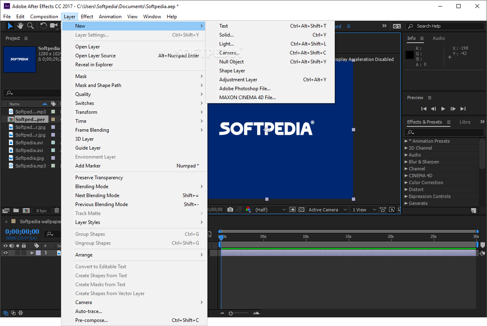Click the Effects & Presets search field

pyautogui.click(x=444, y=133)
